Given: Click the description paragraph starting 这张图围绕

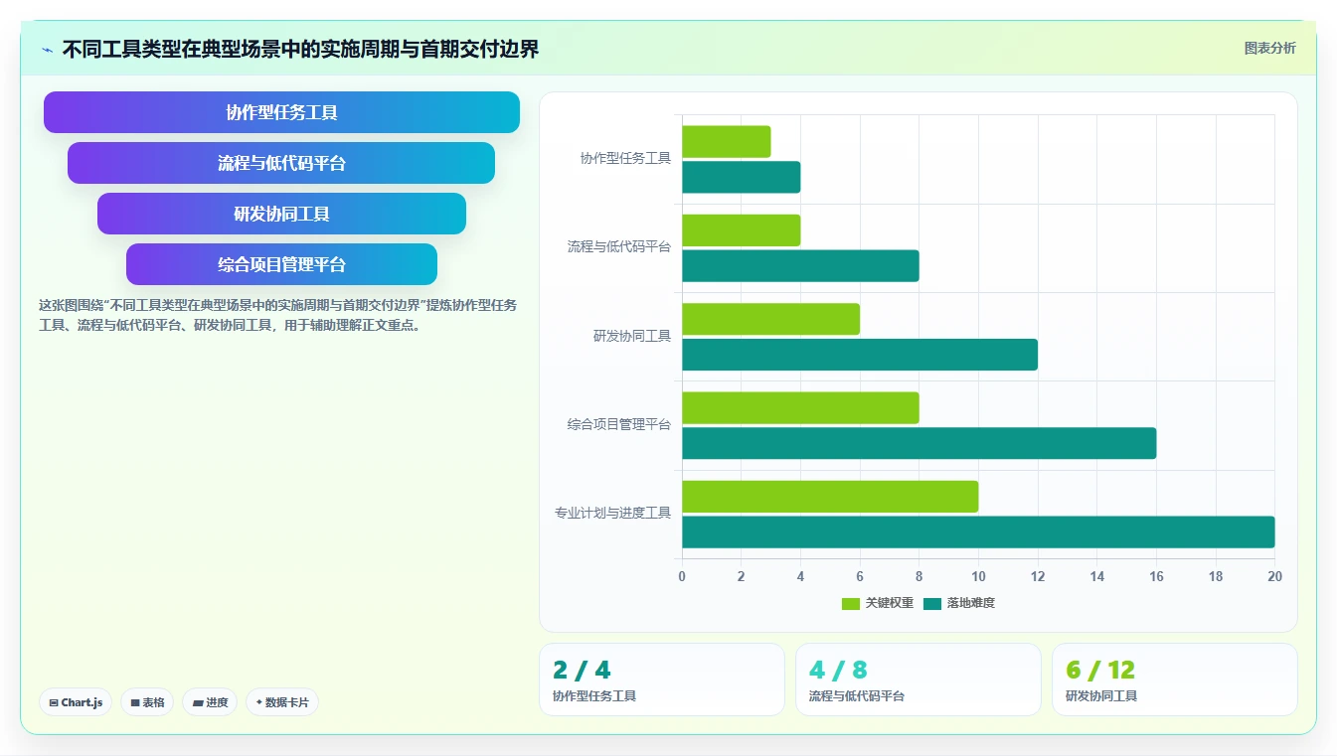Looking at the screenshot, I should coord(277,315).
